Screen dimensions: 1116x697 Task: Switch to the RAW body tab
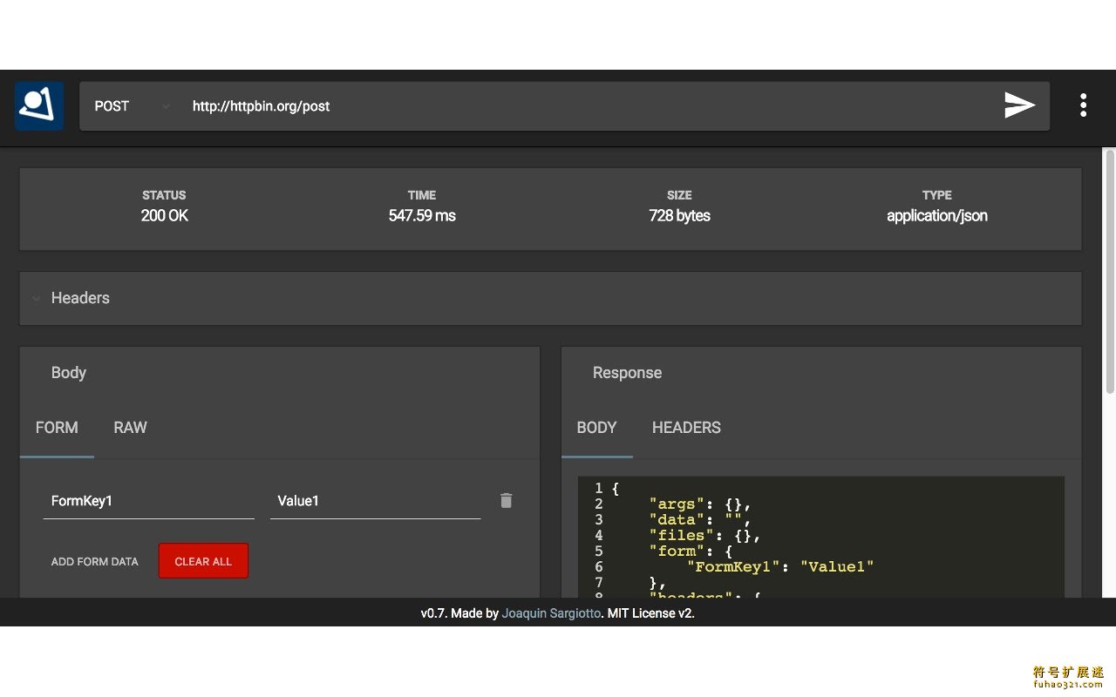[130, 428]
